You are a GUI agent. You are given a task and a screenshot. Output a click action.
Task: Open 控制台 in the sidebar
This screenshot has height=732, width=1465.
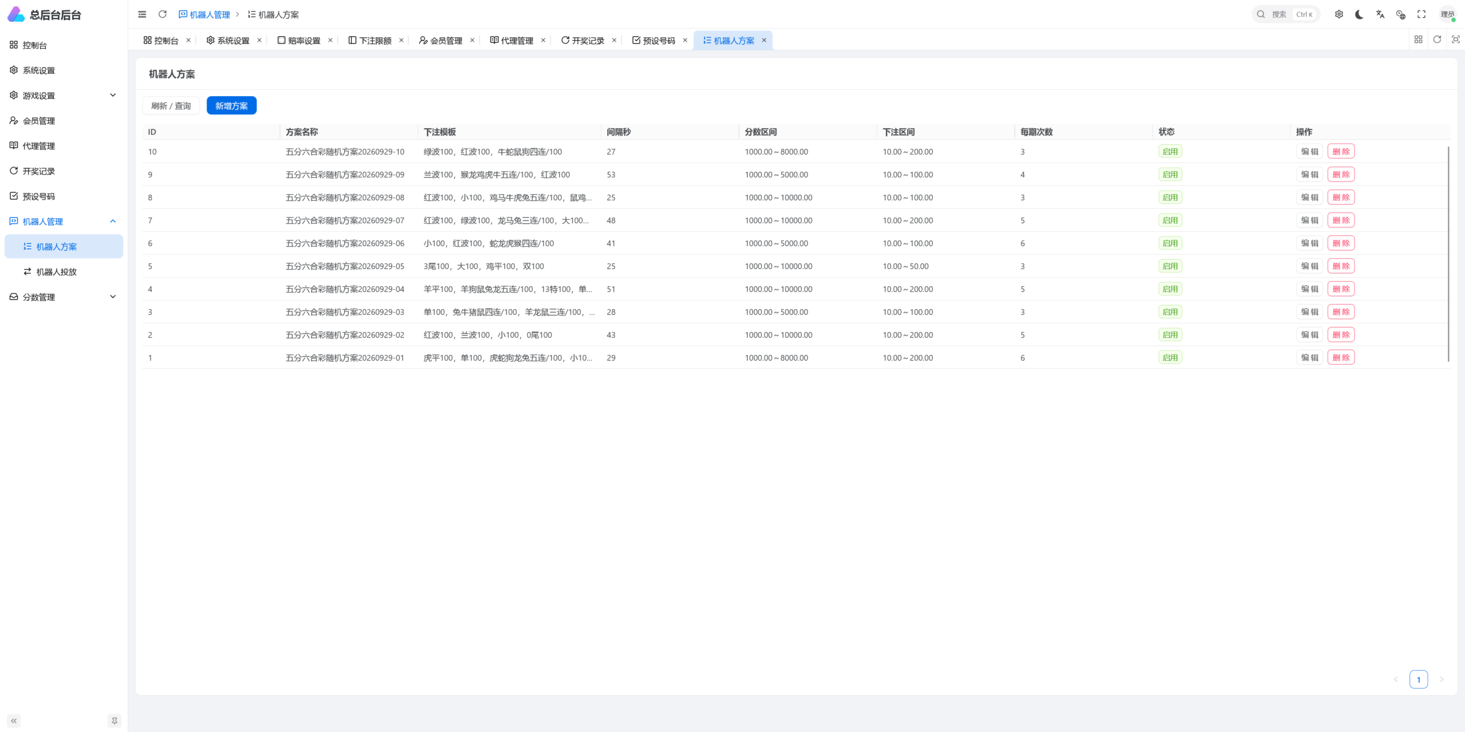click(x=64, y=45)
